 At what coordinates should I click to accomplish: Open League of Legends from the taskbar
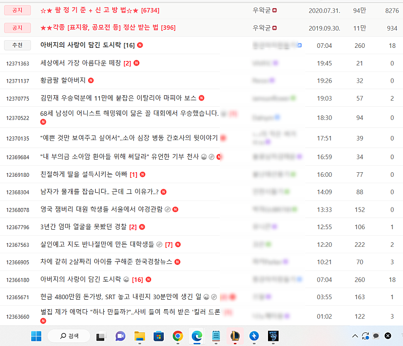pyautogui.click(x=235, y=336)
